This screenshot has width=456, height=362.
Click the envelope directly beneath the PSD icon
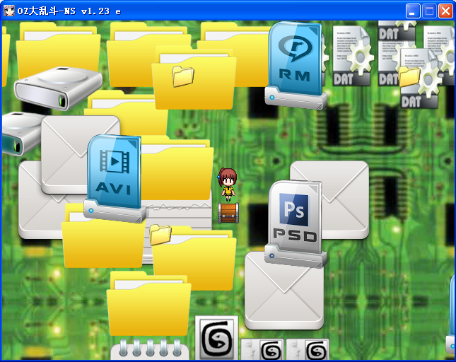coord(284,291)
